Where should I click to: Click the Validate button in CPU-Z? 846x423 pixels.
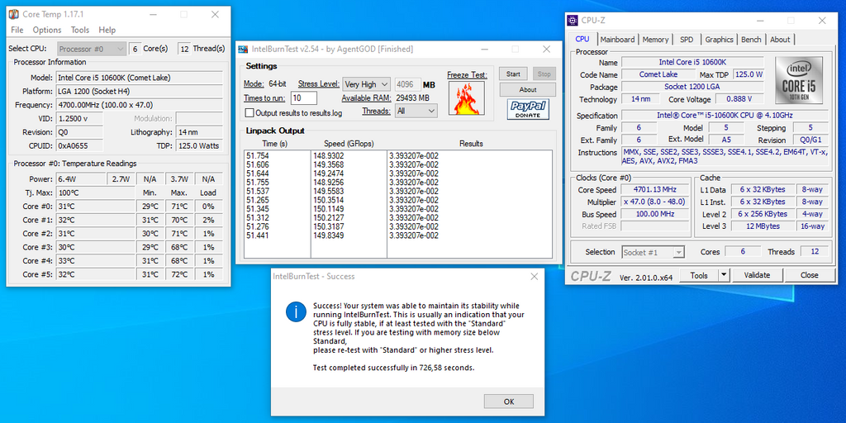(757, 275)
